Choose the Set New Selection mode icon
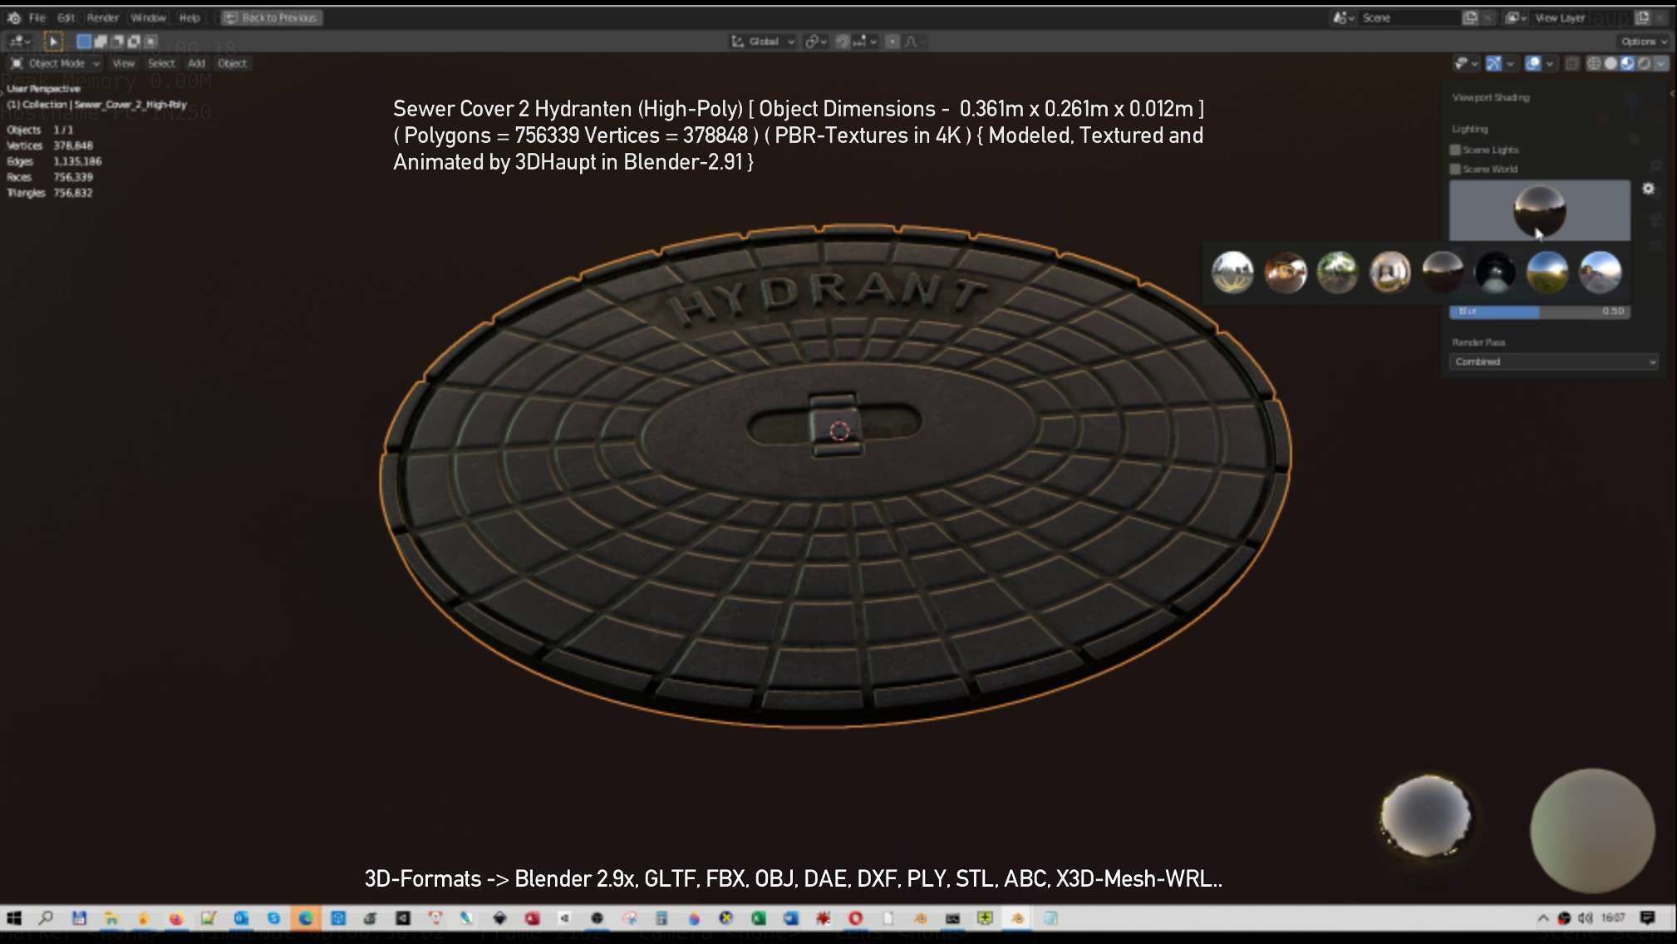 point(84,41)
